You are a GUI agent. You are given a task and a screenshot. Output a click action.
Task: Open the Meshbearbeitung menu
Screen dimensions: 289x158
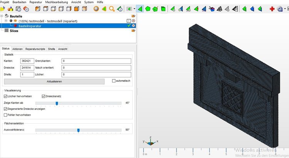(x=57, y=2)
